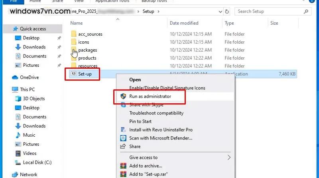Click the Music icon under This PC
The image size is (319, 178).
coord(18,135)
